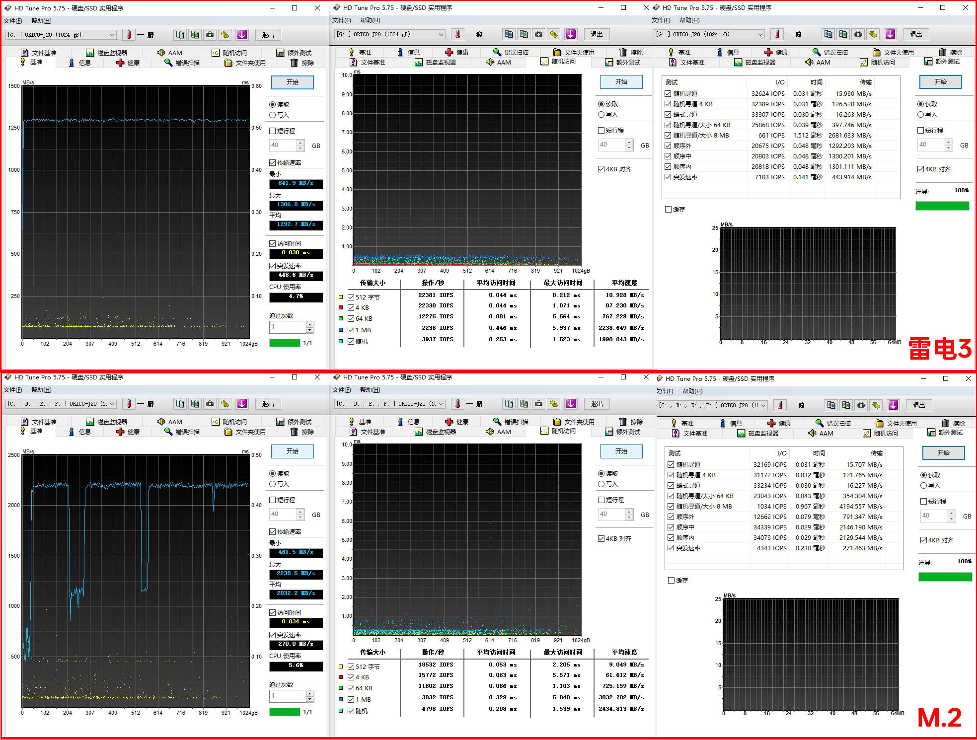Viewport: 977px width, 740px height.
Task: Click copy-screenshot icon in C: extra tests window
Action: point(846,405)
